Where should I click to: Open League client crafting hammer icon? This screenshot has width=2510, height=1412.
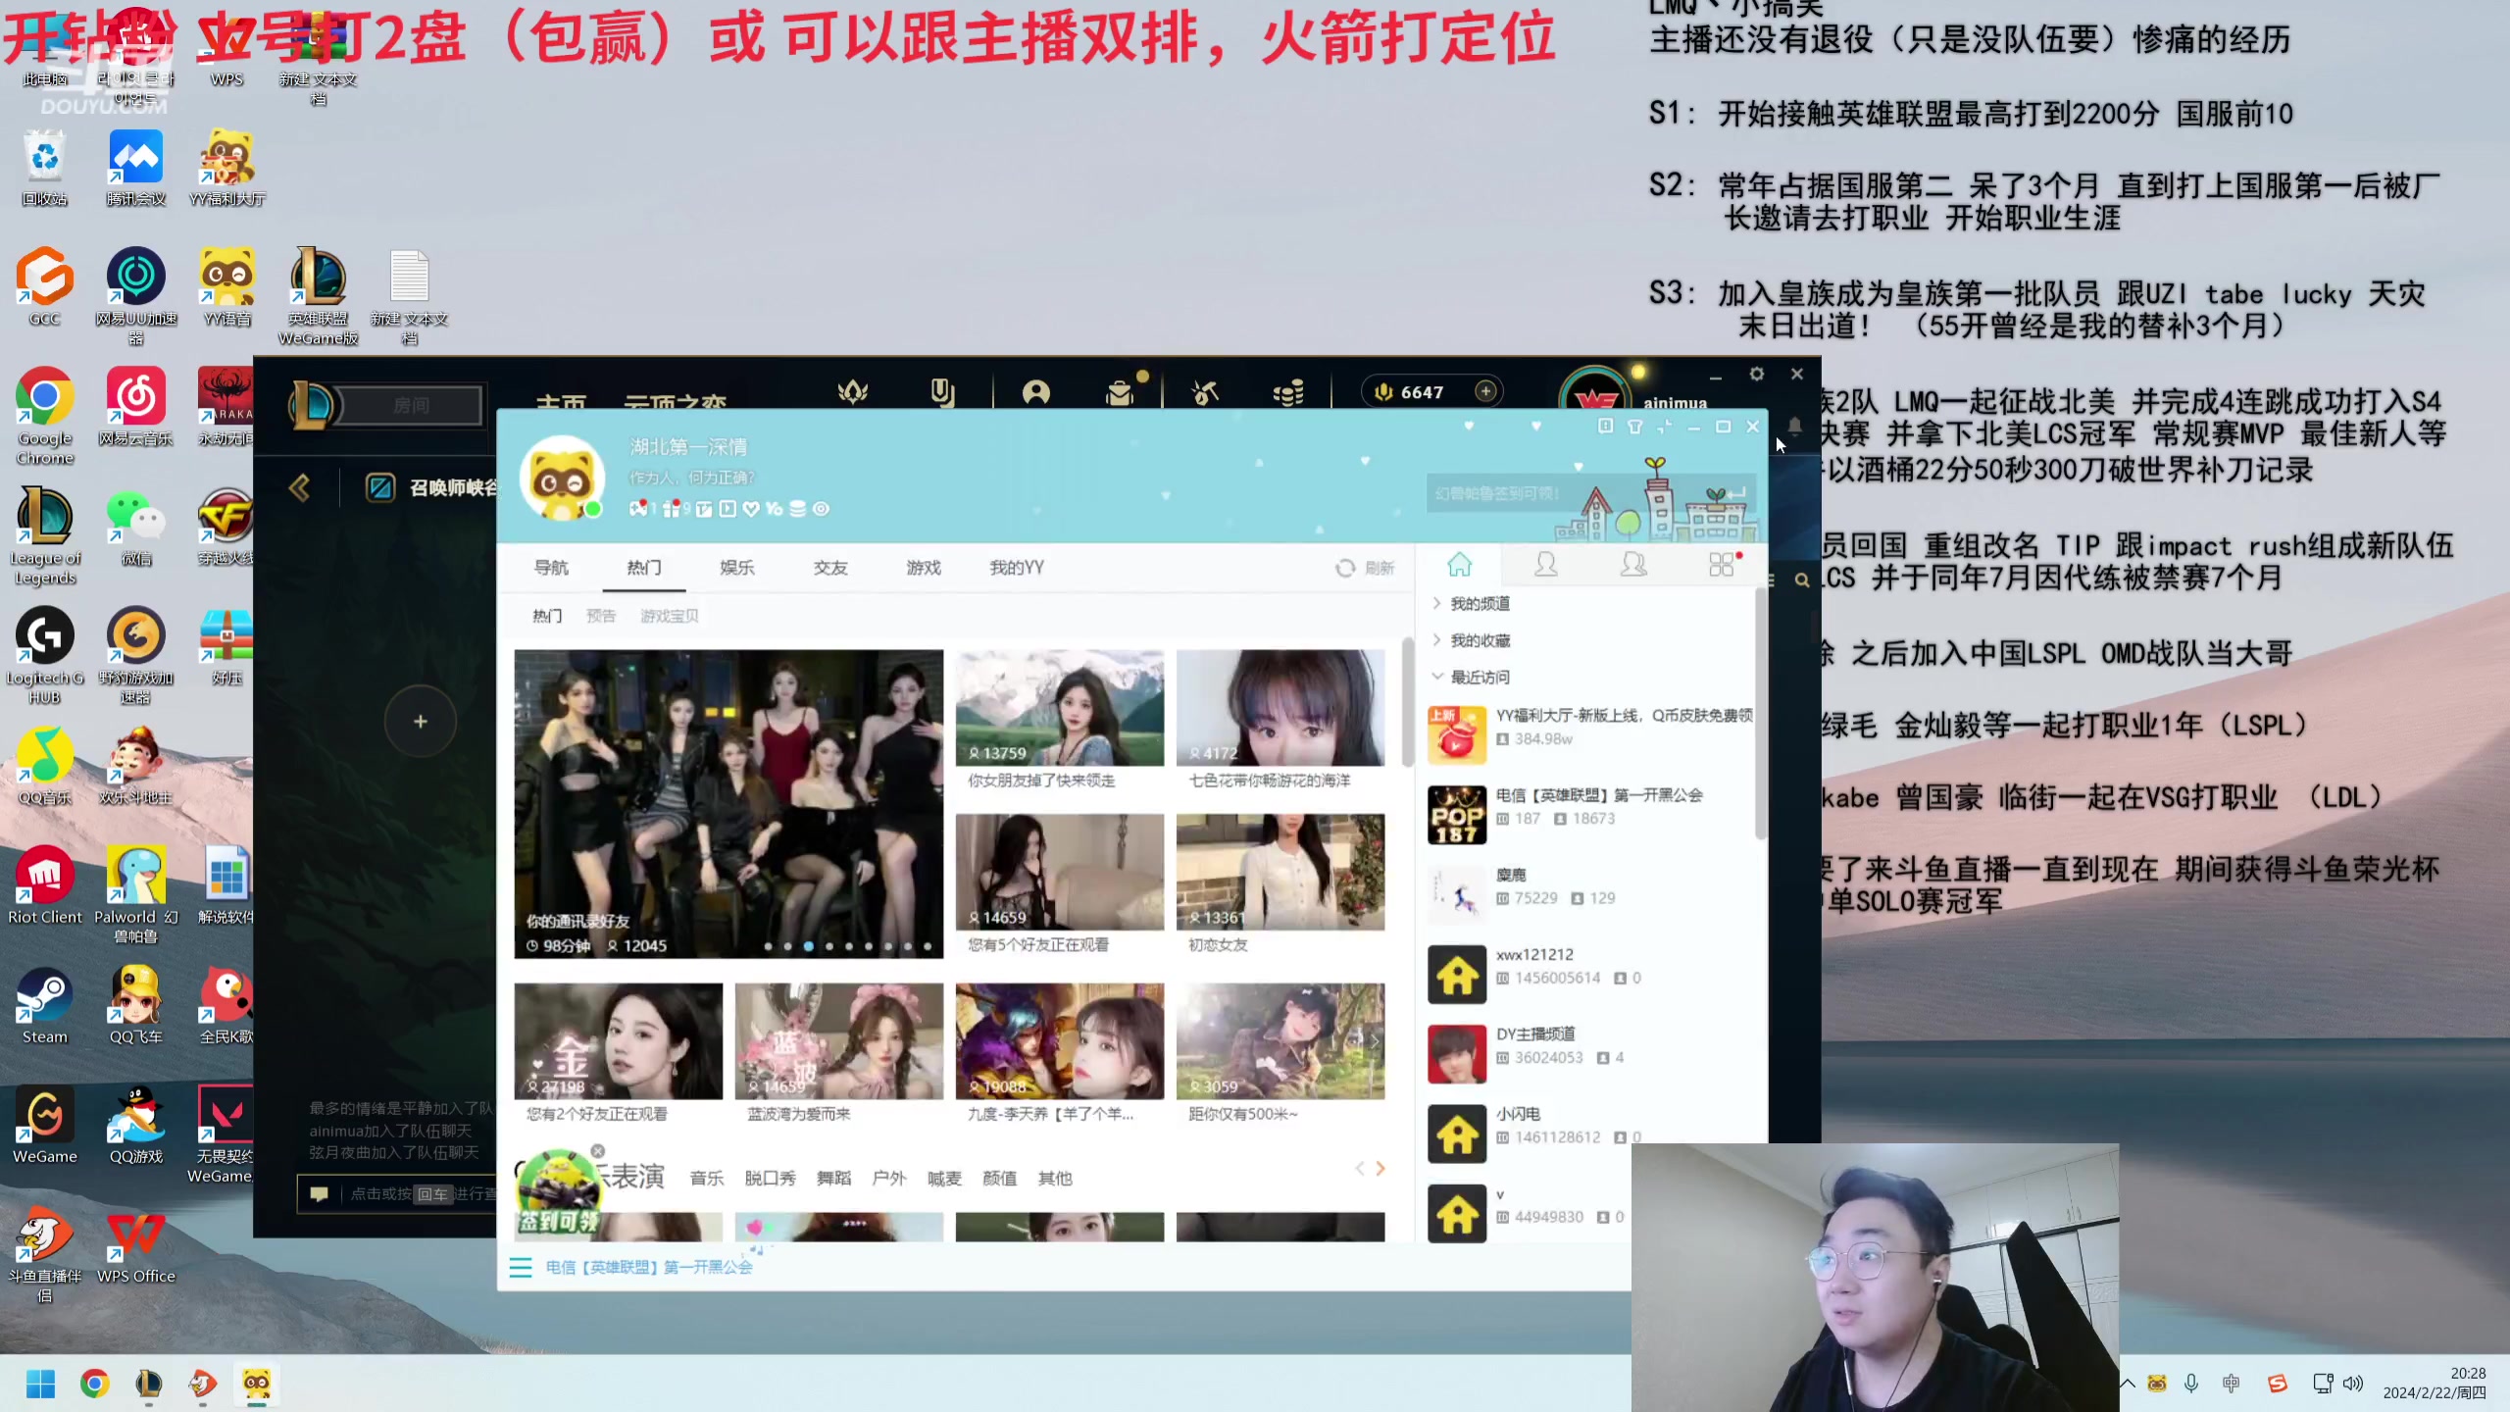1205,392
